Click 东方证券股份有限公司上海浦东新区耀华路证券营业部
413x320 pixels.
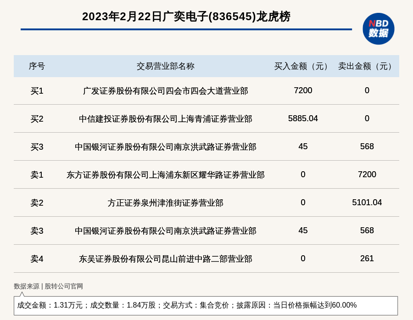coord(165,175)
